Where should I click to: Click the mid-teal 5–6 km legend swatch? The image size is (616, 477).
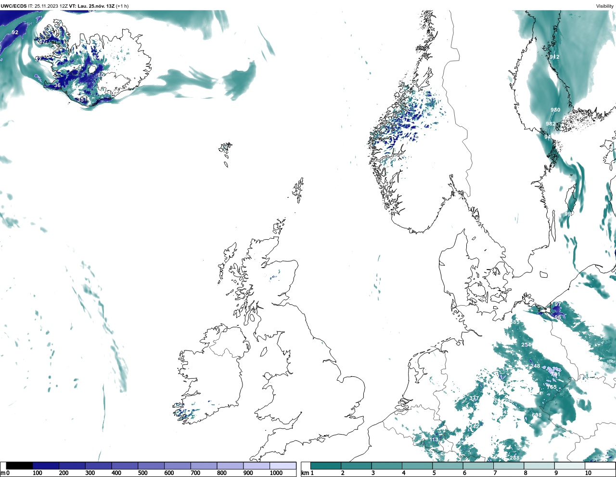448,465
